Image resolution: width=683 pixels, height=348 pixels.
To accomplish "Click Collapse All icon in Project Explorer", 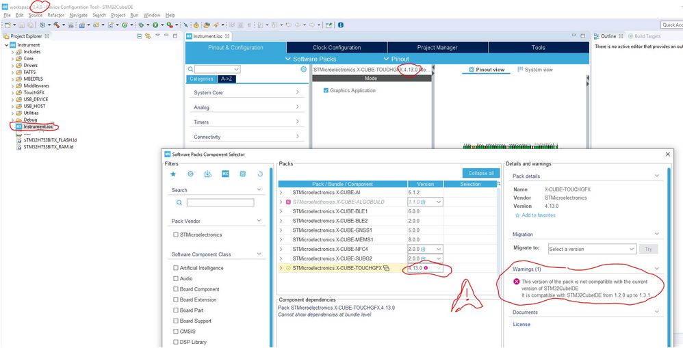I will click(140, 36).
